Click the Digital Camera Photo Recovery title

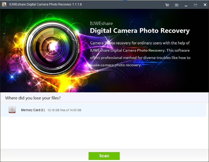(x=140, y=31)
